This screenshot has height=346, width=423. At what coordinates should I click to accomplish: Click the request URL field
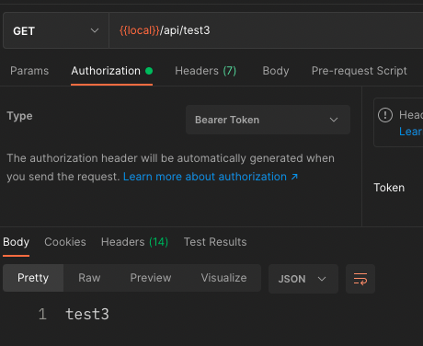266,30
